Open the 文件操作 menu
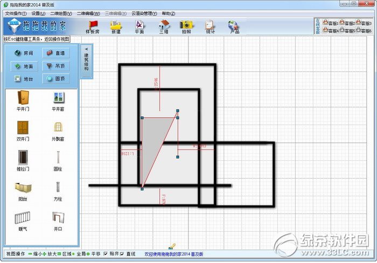The width and height of the screenshot is (377, 263). tap(16, 13)
